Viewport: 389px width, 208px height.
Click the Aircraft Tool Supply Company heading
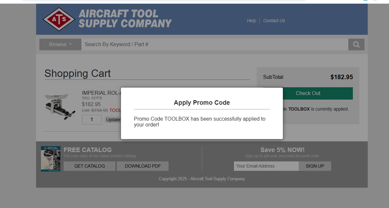(x=125, y=19)
